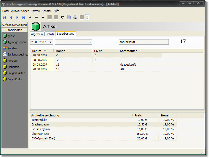Switch to the Details tab
The height and width of the screenshot is (158, 209).
tap(50, 34)
